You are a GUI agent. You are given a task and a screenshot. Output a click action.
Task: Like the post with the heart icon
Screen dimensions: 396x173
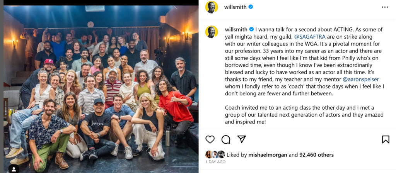pos(210,139)
